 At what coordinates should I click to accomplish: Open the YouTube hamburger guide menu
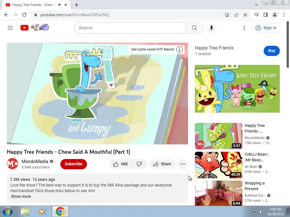[x=10, y=28]
